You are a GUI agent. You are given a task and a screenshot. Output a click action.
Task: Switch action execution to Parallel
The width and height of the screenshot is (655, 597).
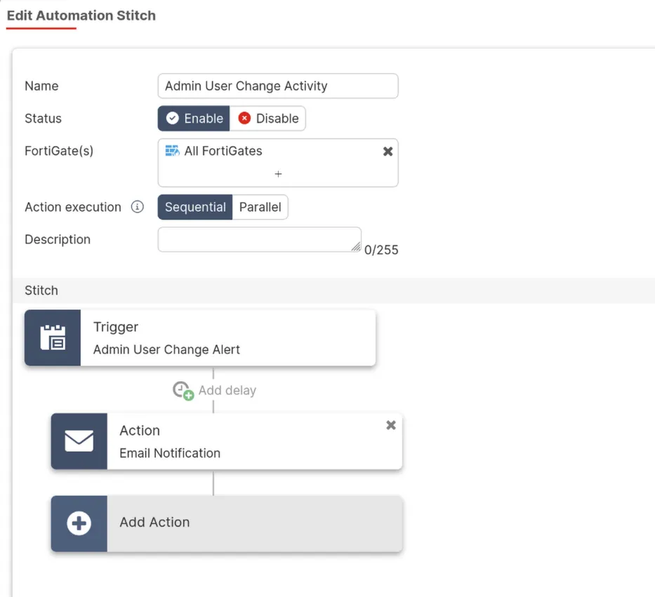coord(260,207)
